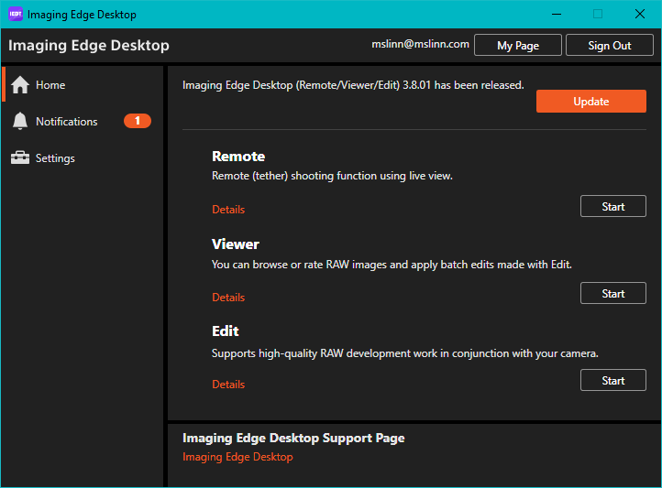This screenshot has width=662, height=488.
Task: Click the Imaging Edge app logo icon
Action: pos(14,15)
